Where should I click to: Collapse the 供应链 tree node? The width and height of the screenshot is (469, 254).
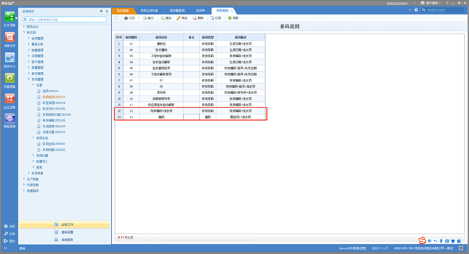pyautogui.click(x=24, y=32)
